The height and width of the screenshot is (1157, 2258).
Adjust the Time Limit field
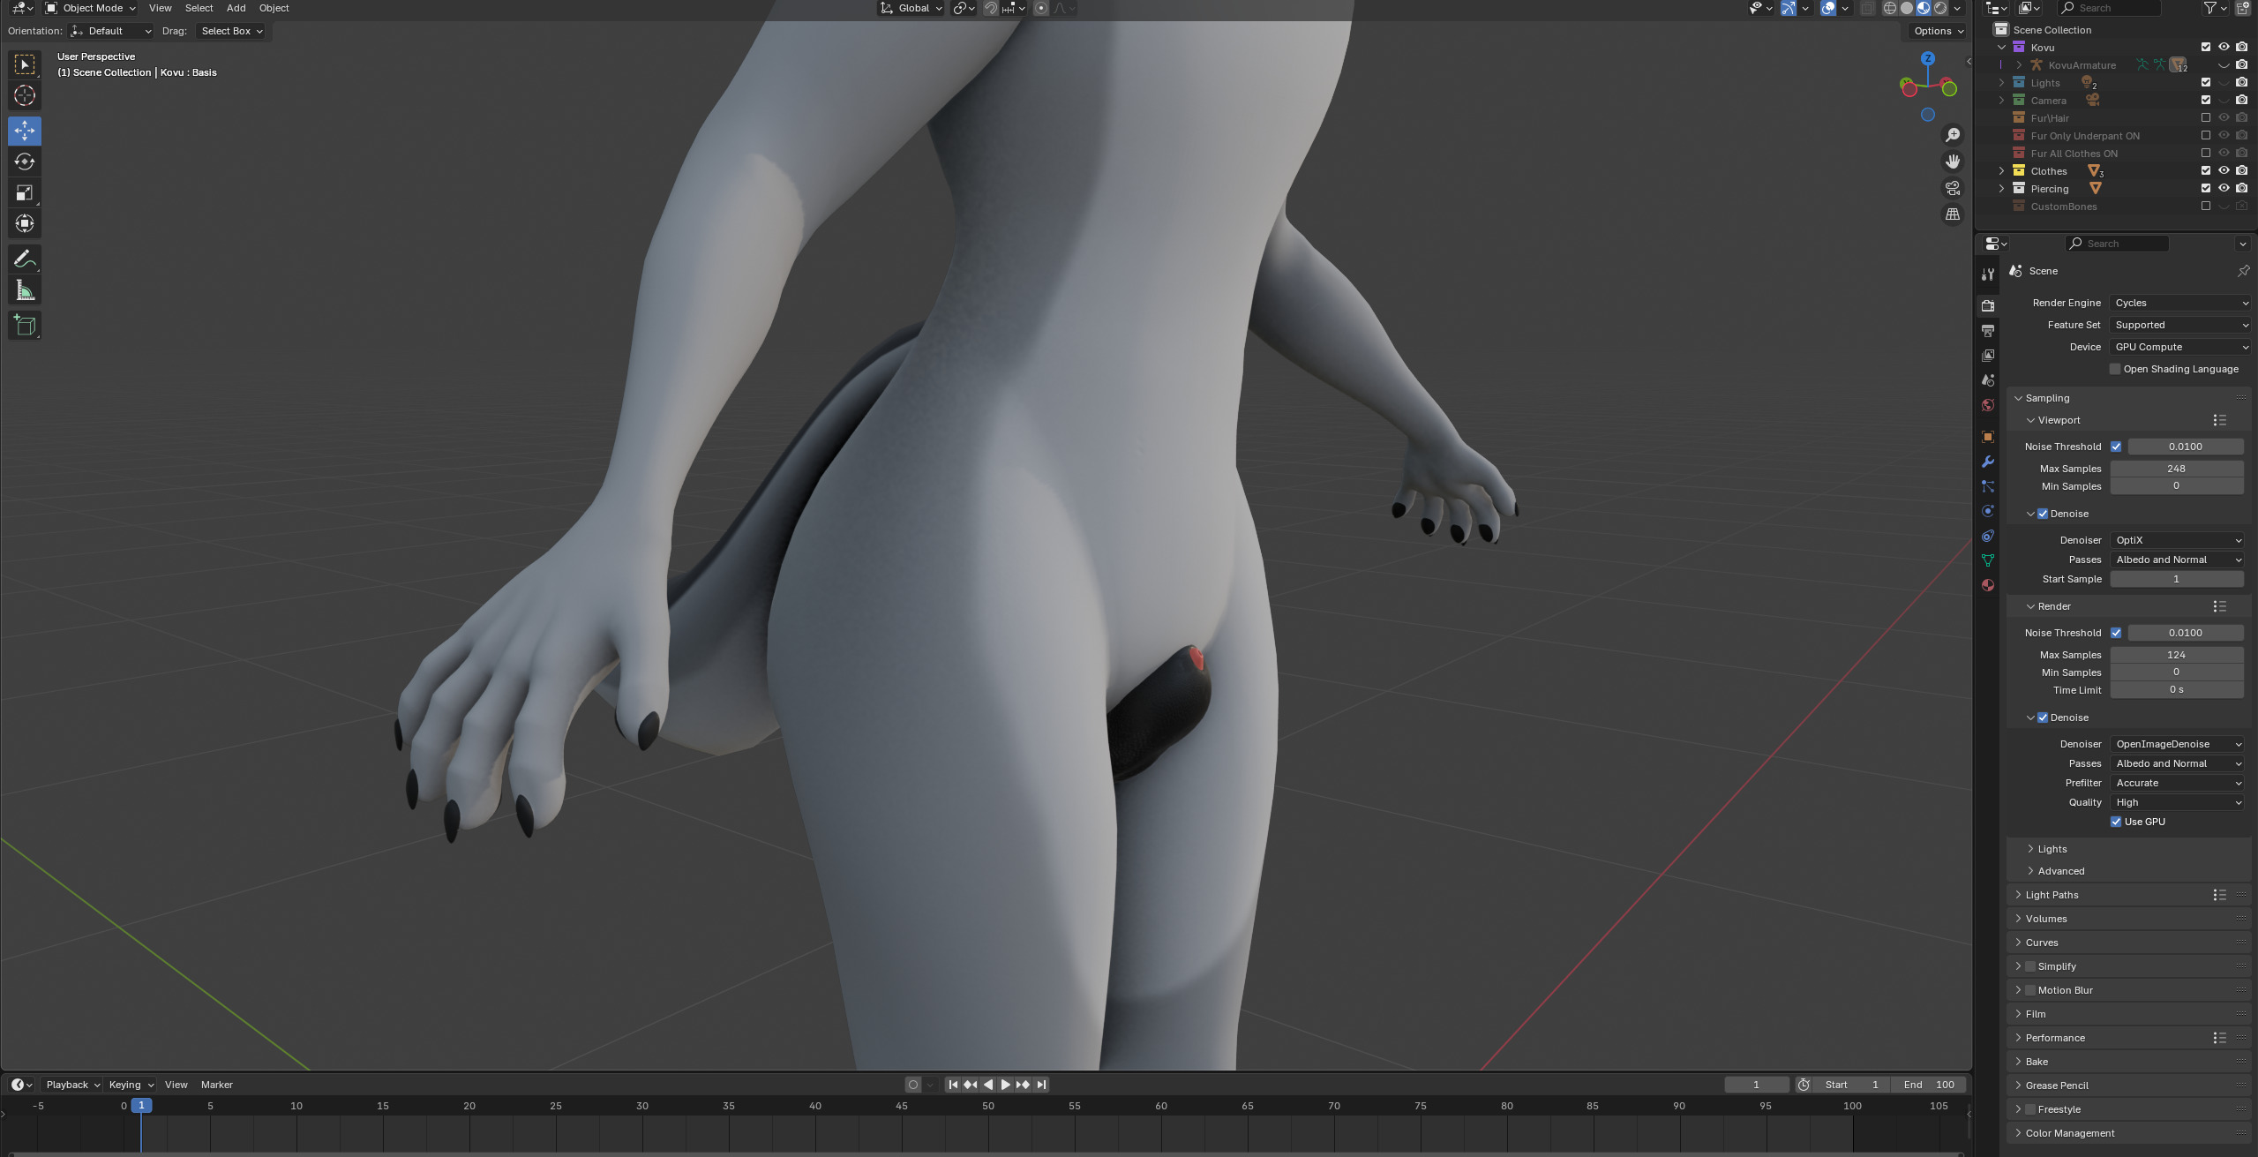2177,690
